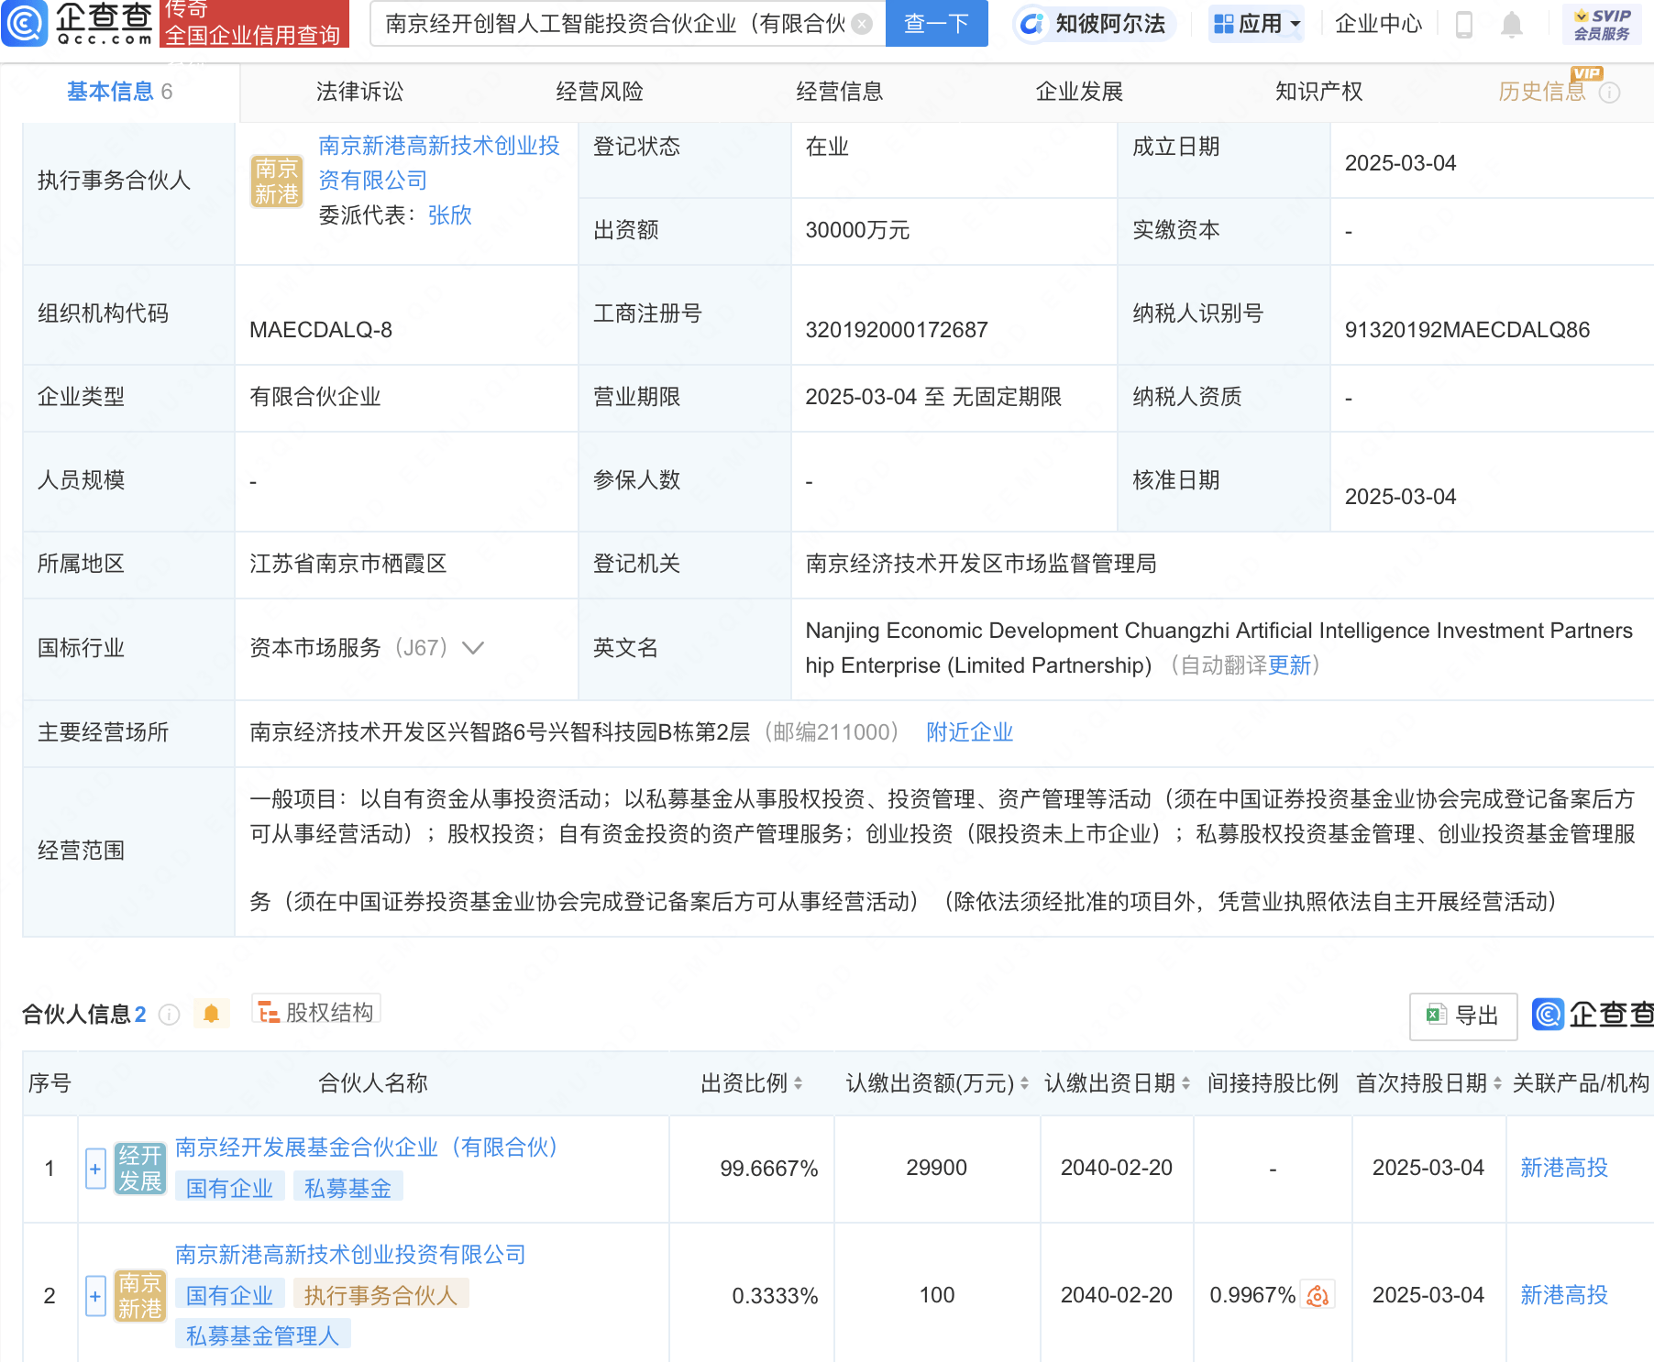Switch to 经营信息 tab
Screen dimensions: 1654x1362
click(840, 92)
